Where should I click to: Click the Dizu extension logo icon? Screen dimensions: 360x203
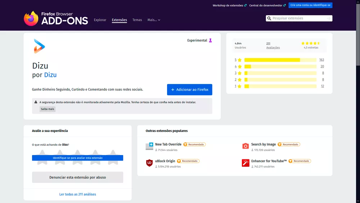(39, 46)
